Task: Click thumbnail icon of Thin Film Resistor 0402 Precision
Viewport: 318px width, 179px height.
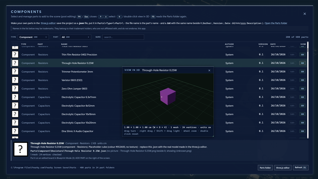Action: (x=15, y=54)
